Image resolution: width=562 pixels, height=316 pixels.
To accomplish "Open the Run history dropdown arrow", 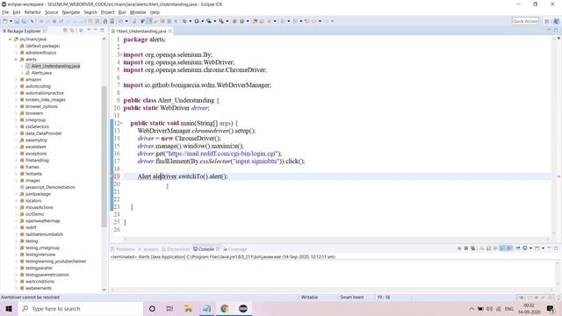I will [x=202, y=21].
